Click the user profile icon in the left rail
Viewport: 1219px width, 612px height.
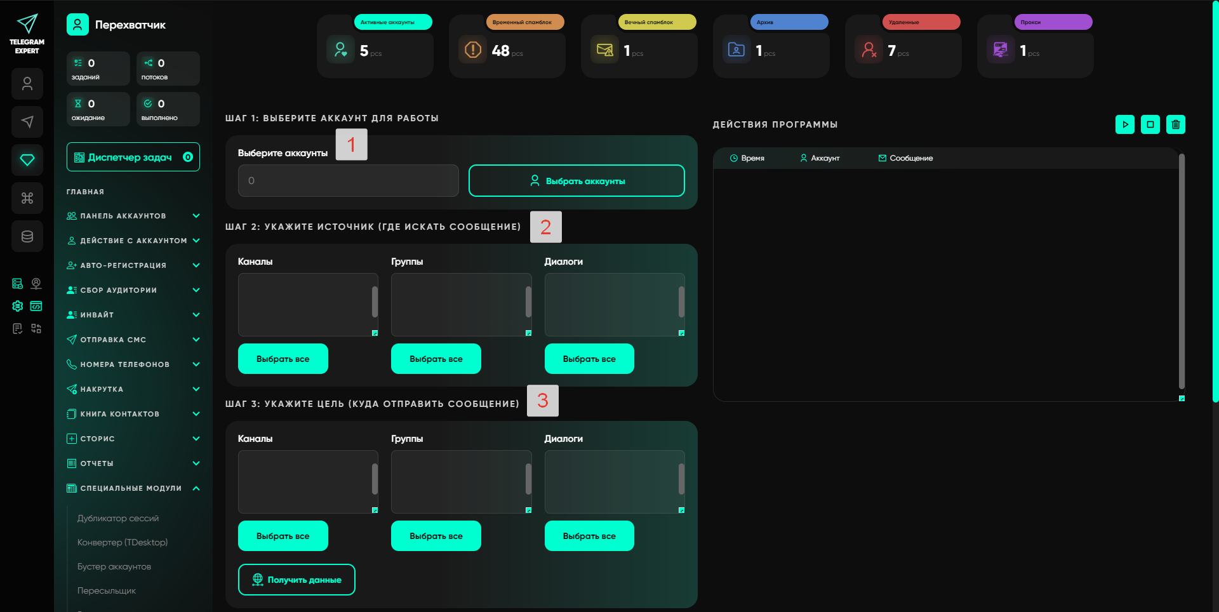pyautogui.click(x=27, y=84)
